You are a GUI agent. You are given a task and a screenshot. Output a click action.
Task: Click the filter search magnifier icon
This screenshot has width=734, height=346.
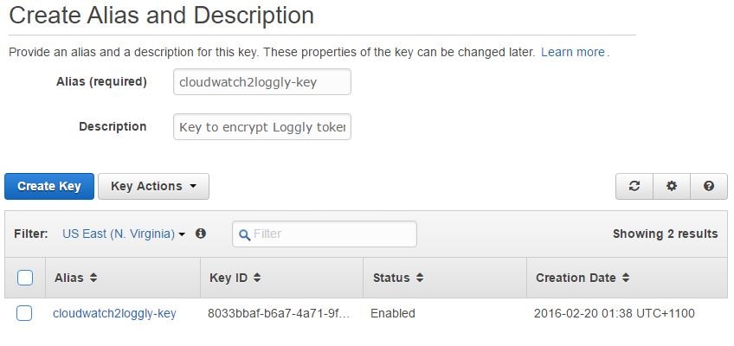coord(244,234)
